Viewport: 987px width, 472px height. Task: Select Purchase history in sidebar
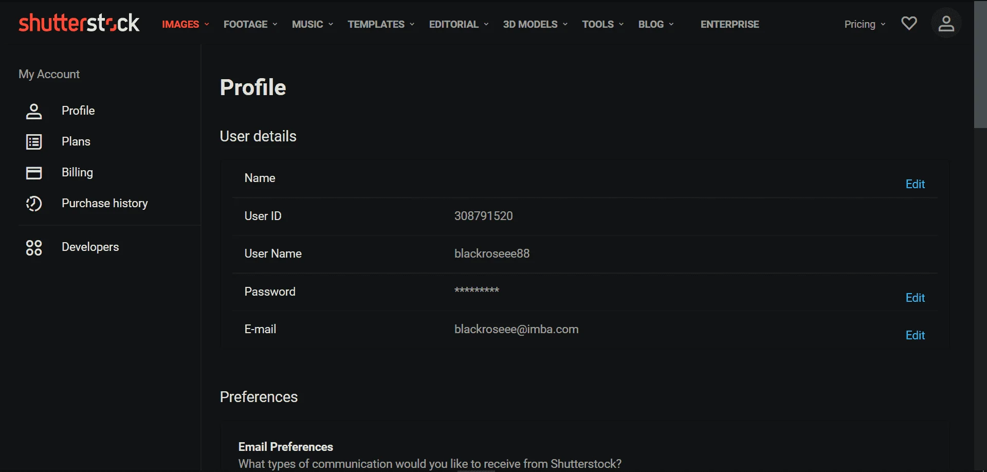click(105, 203)
